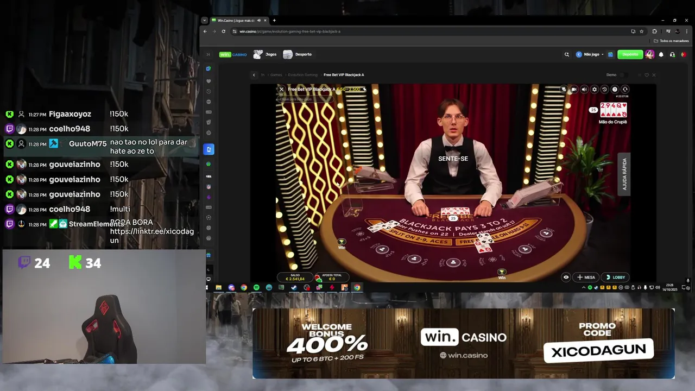
Task: Open the linktr.ee/xicodagun chat link
Action: pyautogui.click(x=151, y=236)
